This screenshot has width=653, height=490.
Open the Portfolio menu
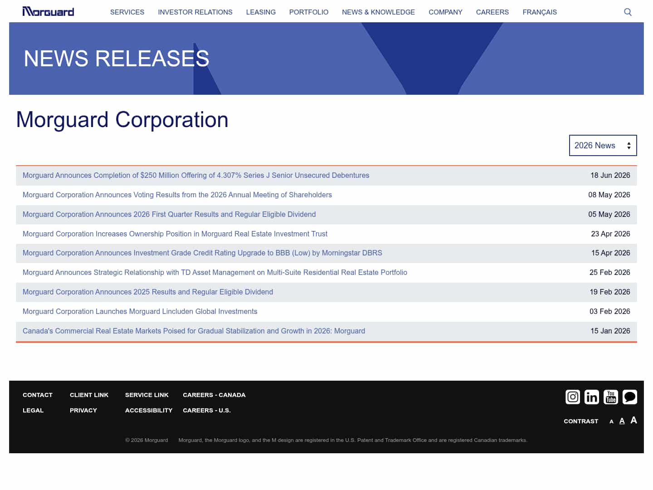pyautogui.click(x=309, y=12)
